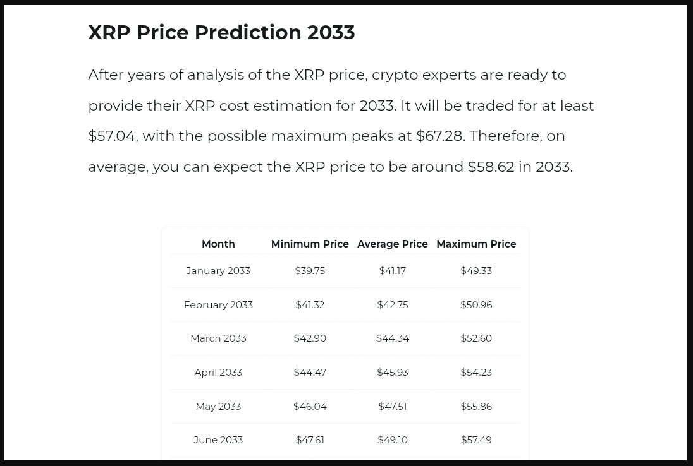Select the $49.33 maximum price cell
693x466 pixels.
tap(476, 270)
